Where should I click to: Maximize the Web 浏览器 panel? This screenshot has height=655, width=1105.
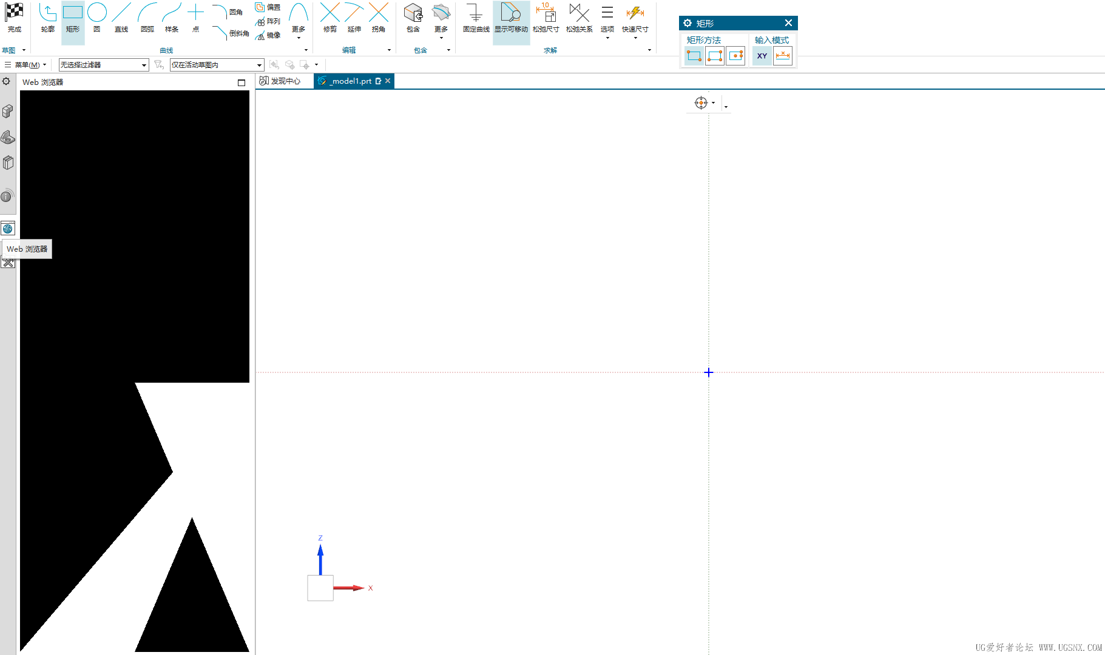(242, 82)
